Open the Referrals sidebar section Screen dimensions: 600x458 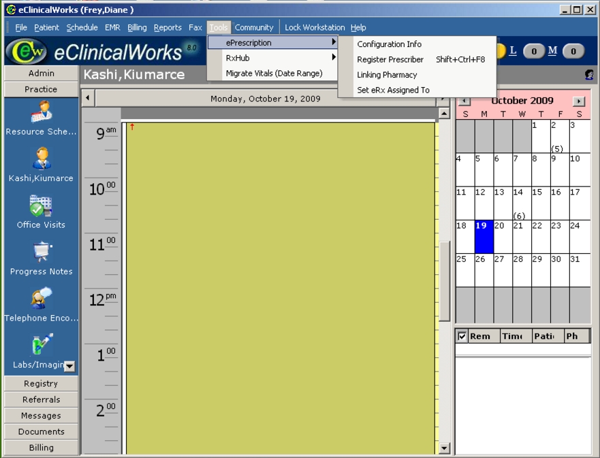(42, 399)
